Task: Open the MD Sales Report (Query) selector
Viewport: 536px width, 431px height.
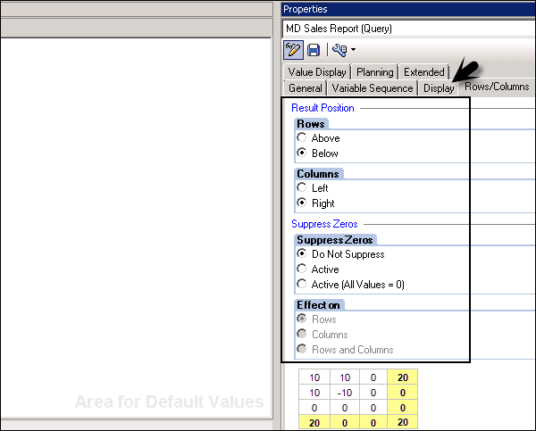Action: point(408,29)
